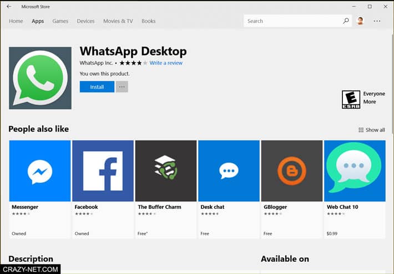The height and width of the screenshot is (274, 394).
Task: Click The Buffer Charm name text
Action: 159,207
